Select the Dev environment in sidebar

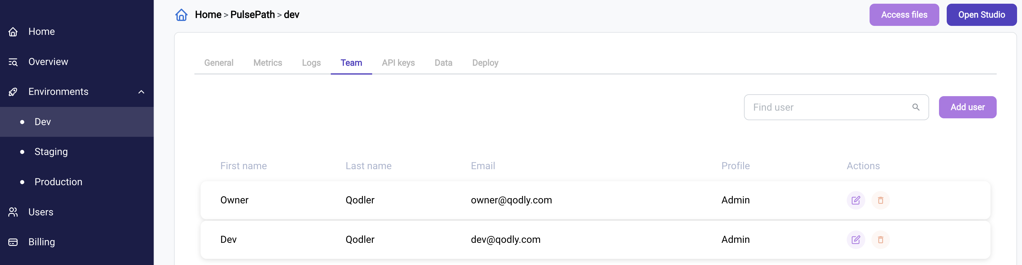coord(77,122)
